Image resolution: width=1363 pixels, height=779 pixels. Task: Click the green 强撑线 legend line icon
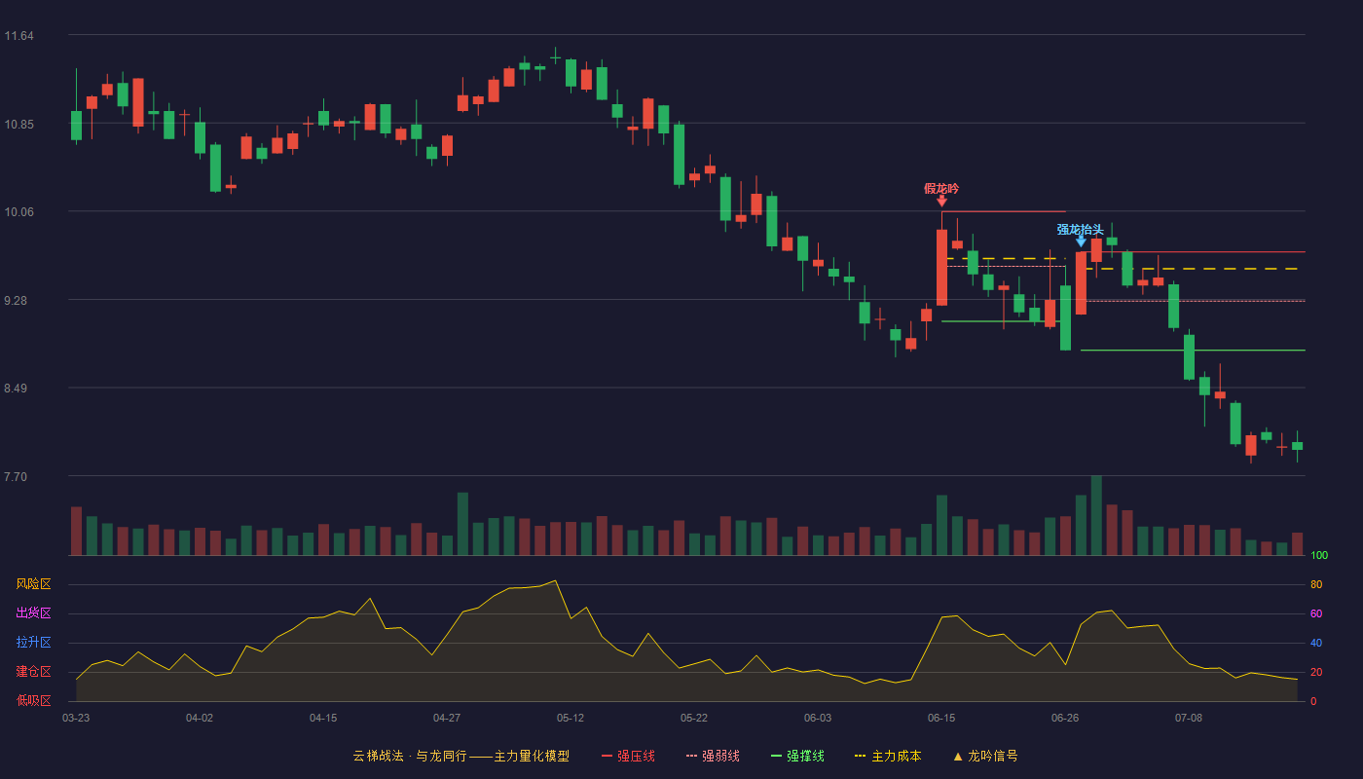[x=776, y=756]
